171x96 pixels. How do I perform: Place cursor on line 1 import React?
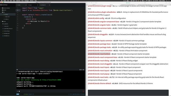point(33,8)
